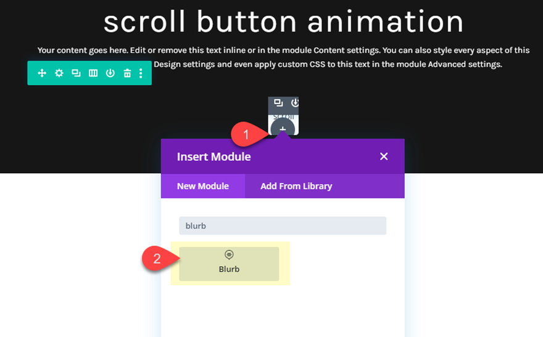Open row more options three-dot menu
The image size is (543, 337).
pyautogui.click(x=141, y=73)
